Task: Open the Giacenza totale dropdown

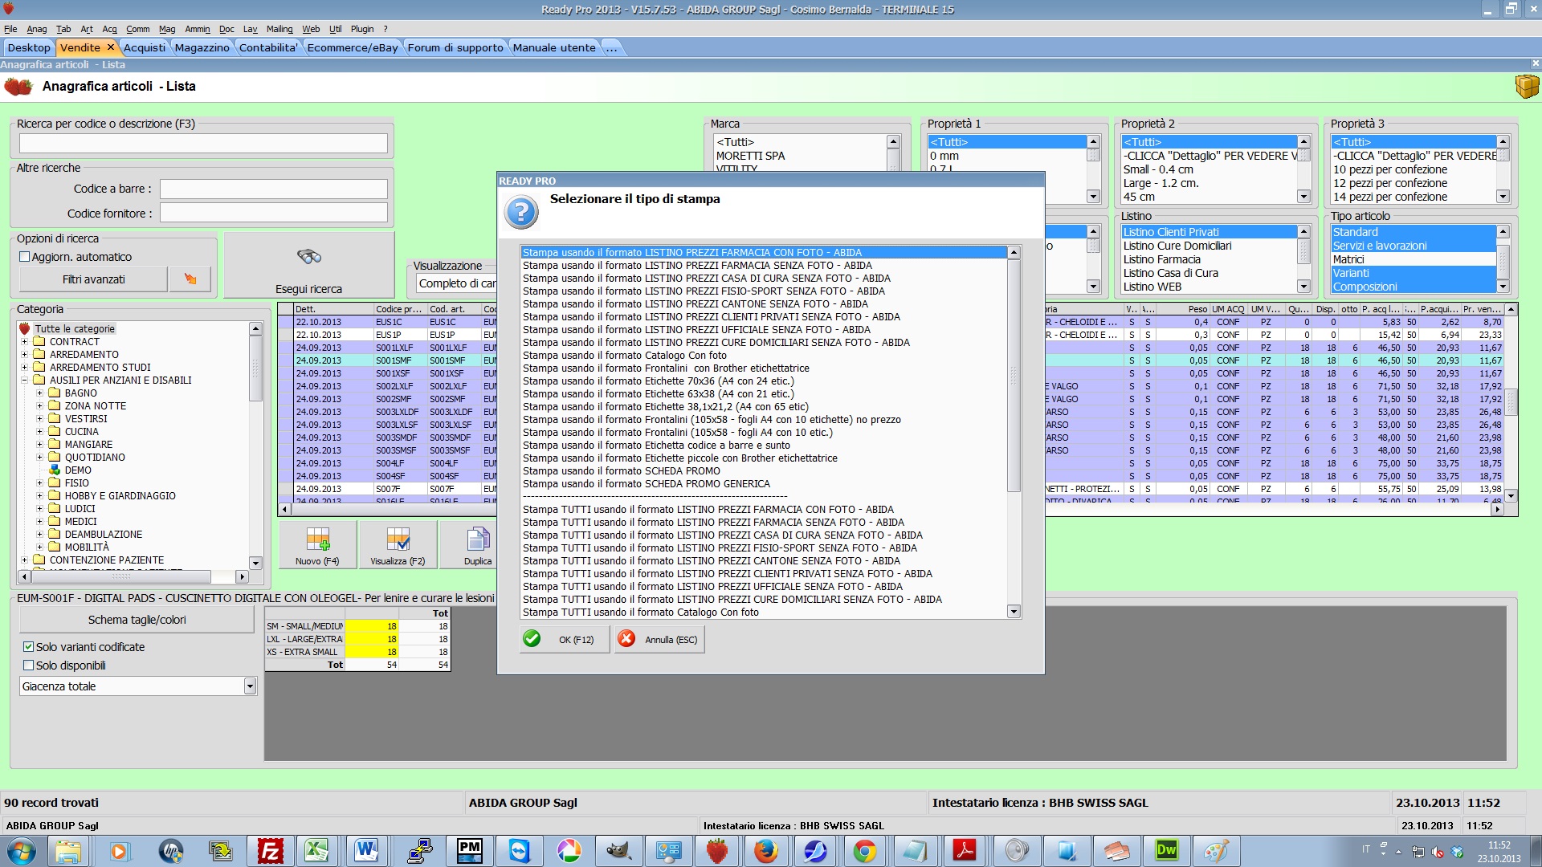Action: click(x=250, y=686)
